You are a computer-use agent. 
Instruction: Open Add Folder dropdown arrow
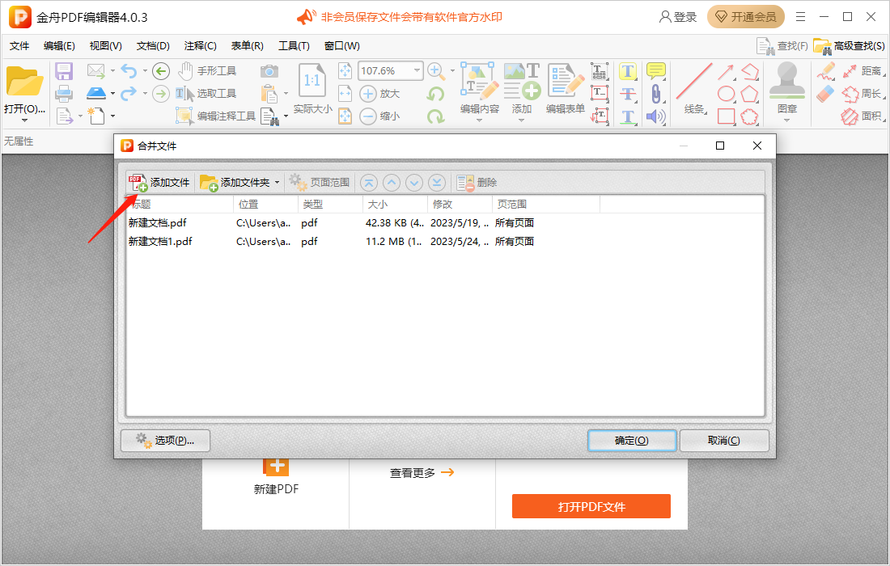pos(277,183)
